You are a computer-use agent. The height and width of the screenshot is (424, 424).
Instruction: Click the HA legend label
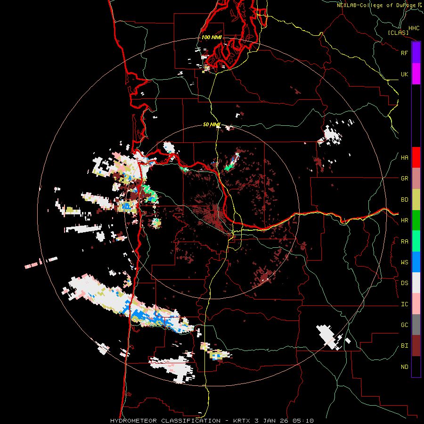tap(404, 158)
